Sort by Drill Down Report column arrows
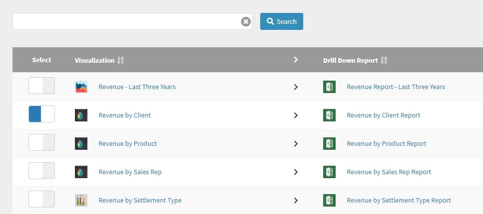483x214 pixels. click(x=384, y=60)
